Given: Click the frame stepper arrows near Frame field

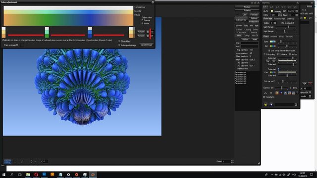Looking at the screenshot, I should (232, 162).
